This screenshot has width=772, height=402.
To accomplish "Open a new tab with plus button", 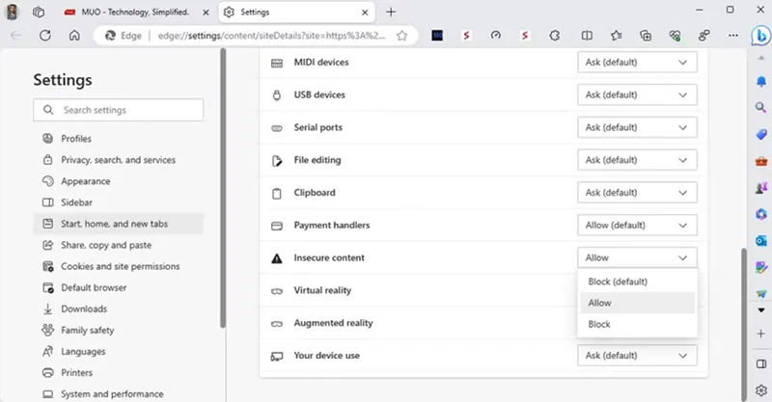I will pos(391,12).
